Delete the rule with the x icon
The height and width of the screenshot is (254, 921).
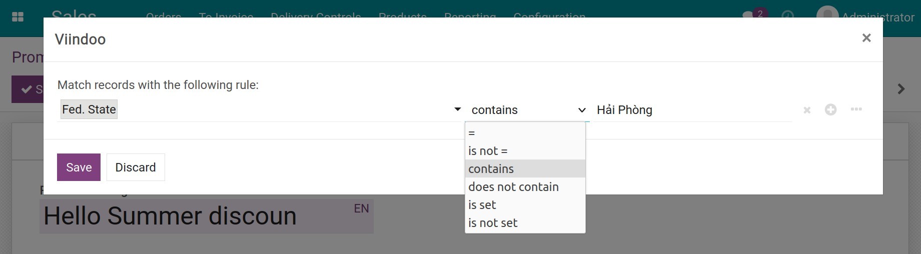[806, 110]
